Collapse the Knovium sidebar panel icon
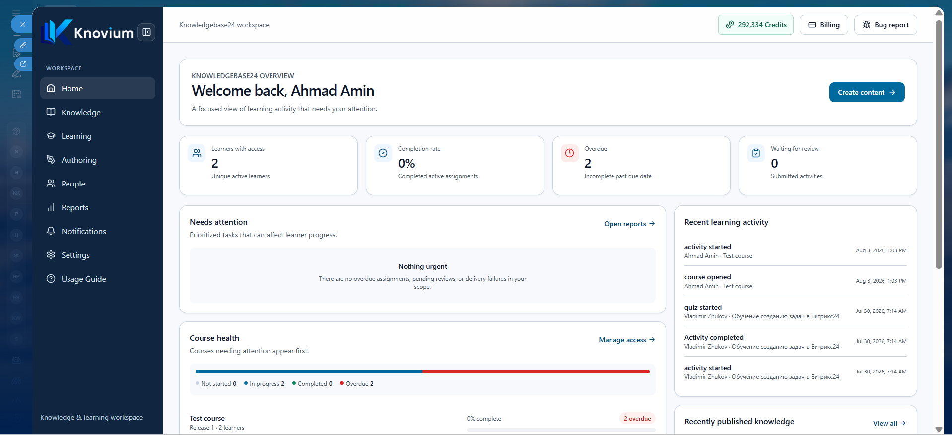The image size is (952, 435). (146, 32)
